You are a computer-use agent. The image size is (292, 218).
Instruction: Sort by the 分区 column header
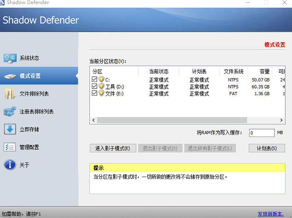114,71
